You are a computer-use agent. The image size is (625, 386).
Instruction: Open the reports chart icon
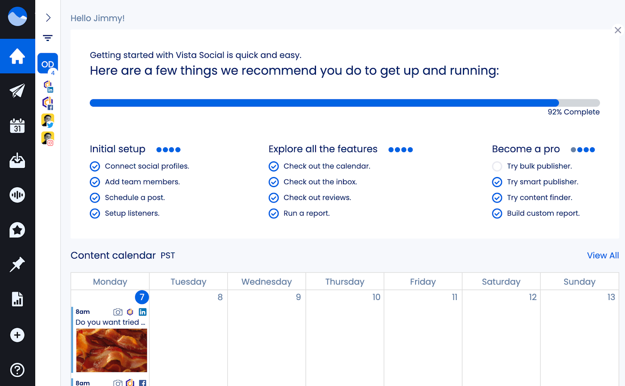click(x=17, y=299)
